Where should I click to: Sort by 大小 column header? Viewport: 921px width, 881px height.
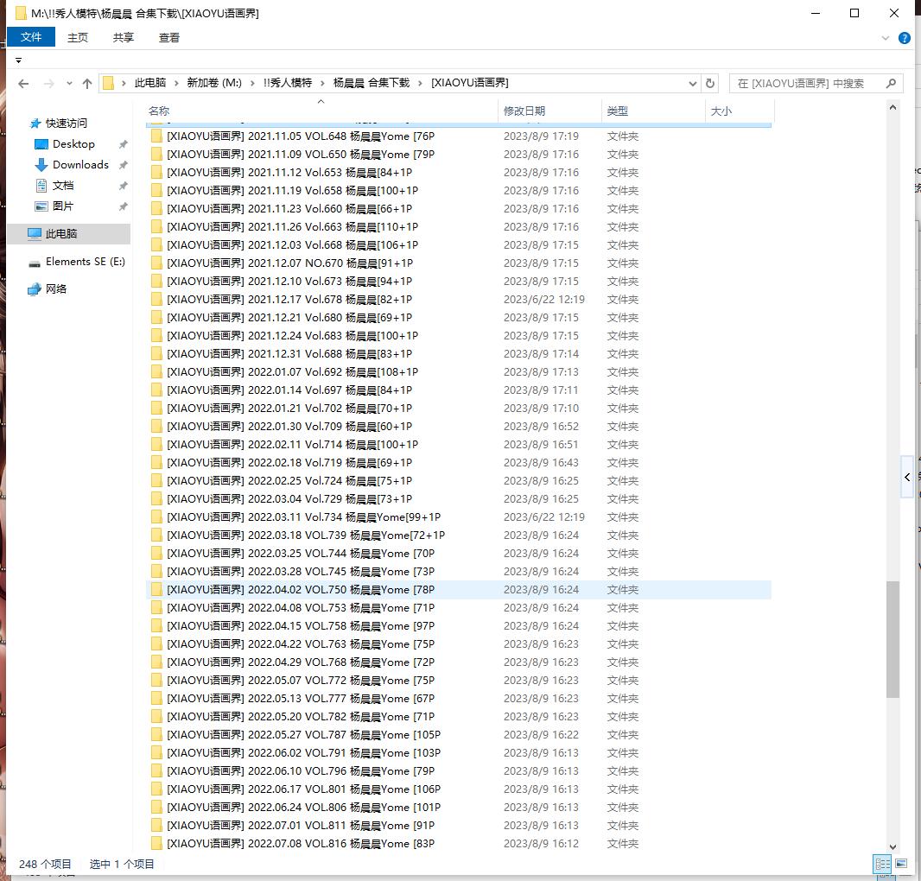coord(740,111)
